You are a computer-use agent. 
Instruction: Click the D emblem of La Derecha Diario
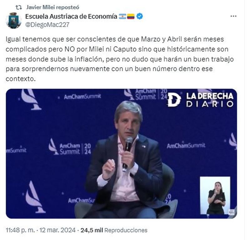(x=174, y=100)
